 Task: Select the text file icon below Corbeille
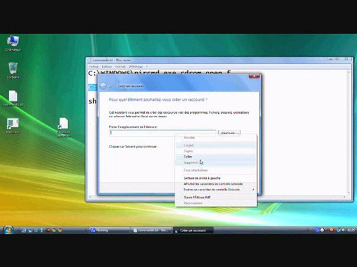pyautogui.click(x=13, y=98)
